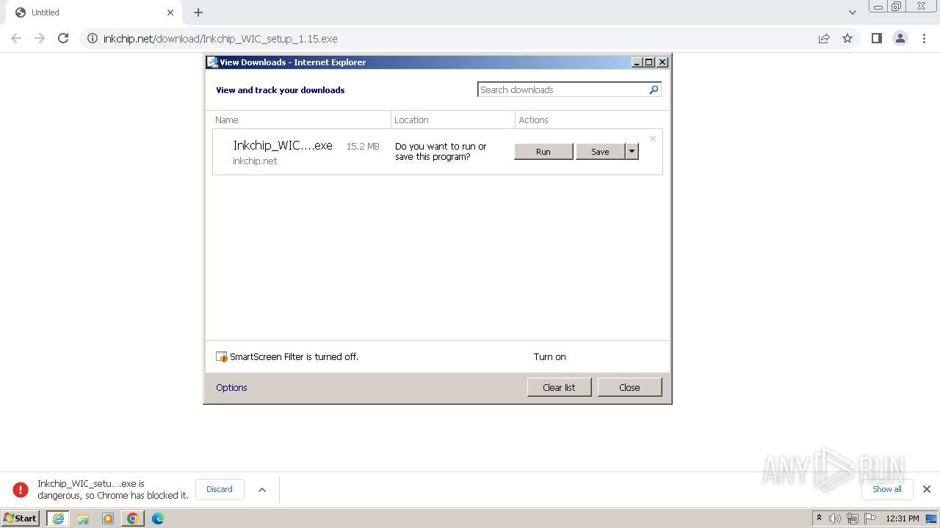Open the volume speaker tray icon

(x=835, y=518)
